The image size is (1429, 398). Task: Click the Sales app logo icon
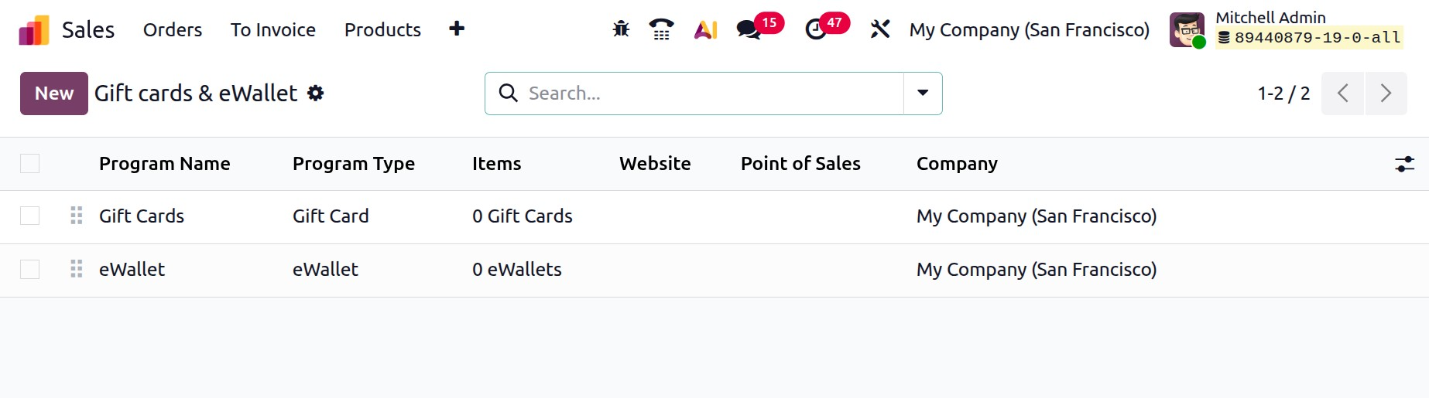click(34, 30)
